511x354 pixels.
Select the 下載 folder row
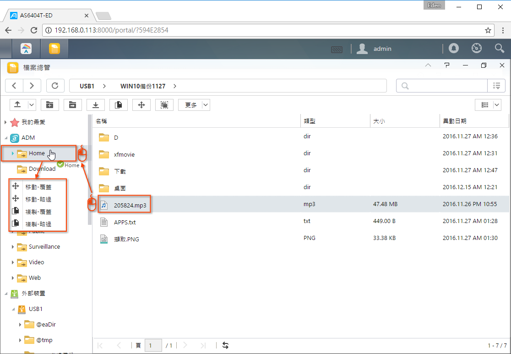coord(301,171)
